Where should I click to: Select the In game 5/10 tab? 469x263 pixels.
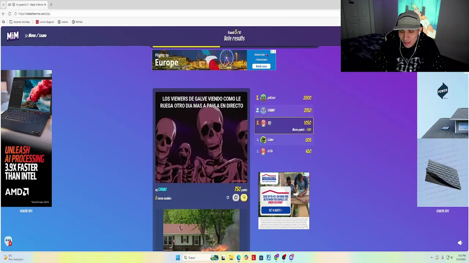click(x=27, y=4)
